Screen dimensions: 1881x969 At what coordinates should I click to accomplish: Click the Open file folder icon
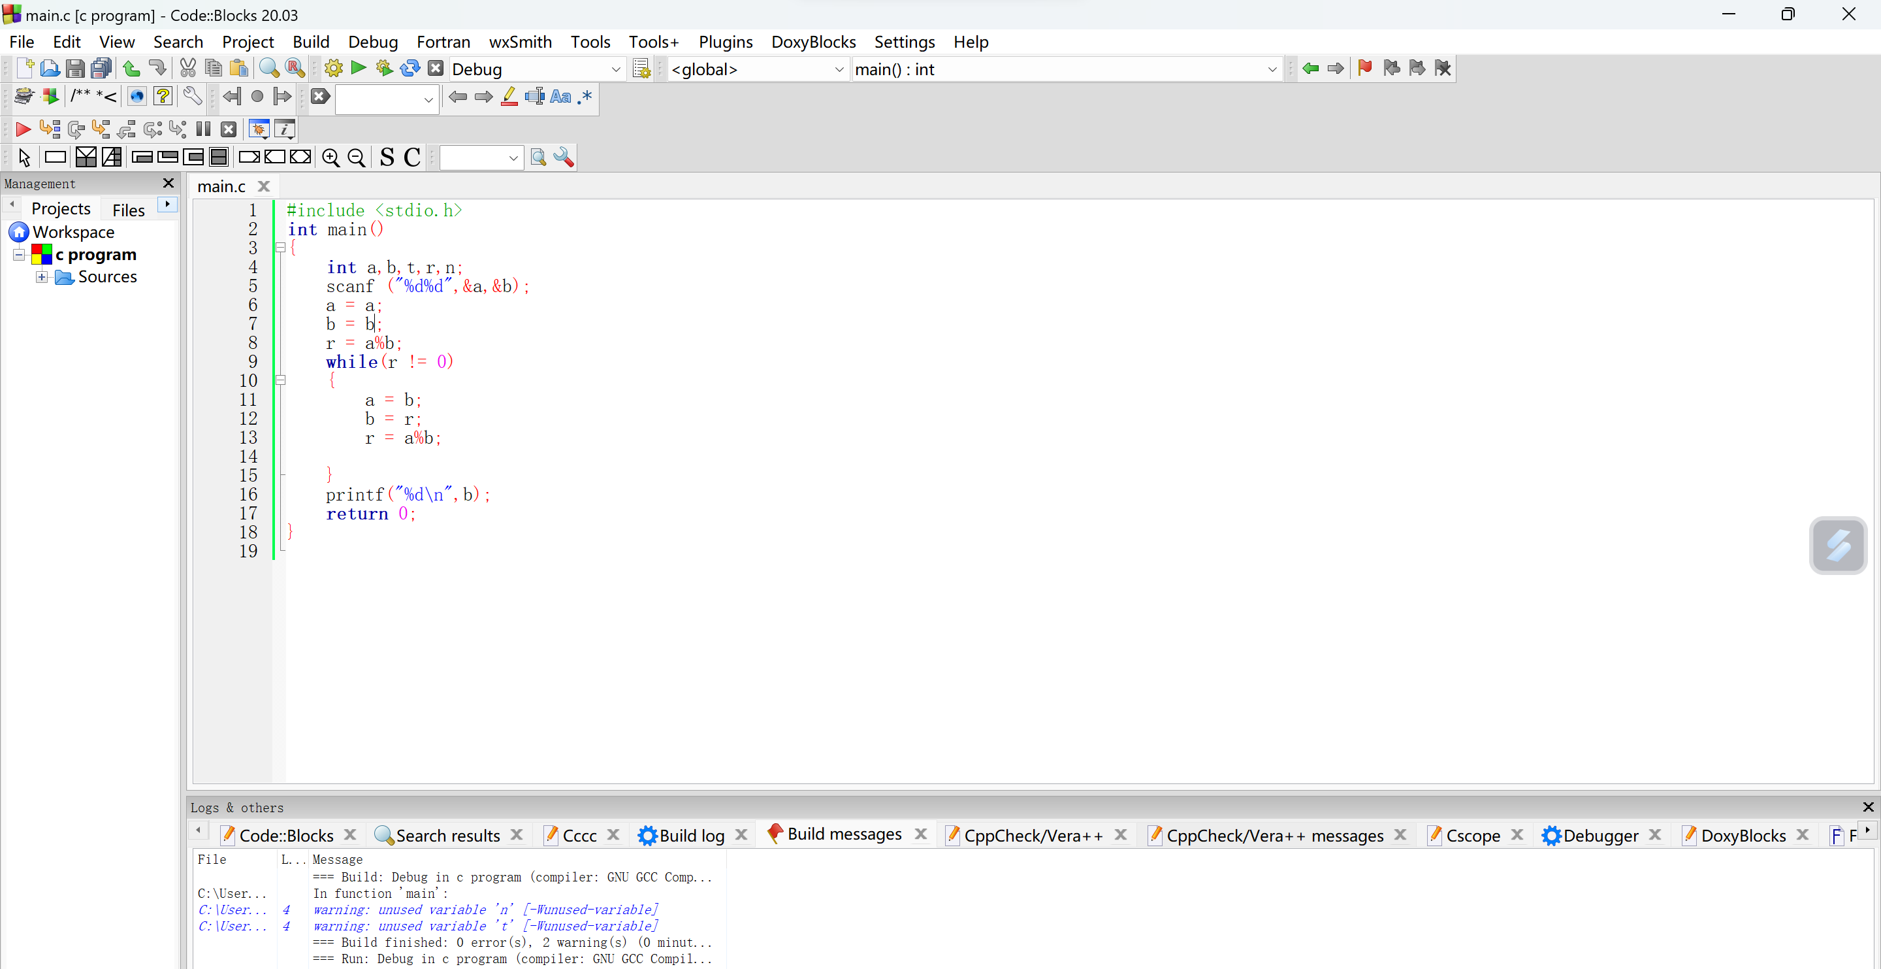(x=50, y=69)
